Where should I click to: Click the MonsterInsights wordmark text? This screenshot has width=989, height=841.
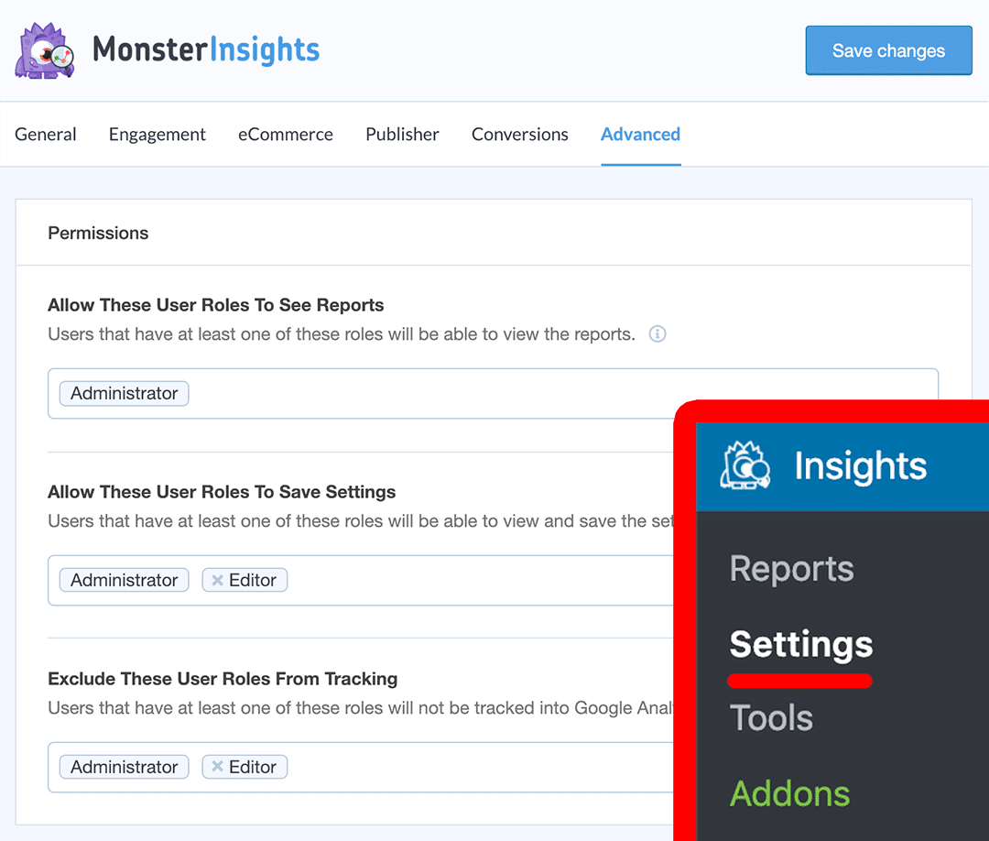tap(206, 49)
